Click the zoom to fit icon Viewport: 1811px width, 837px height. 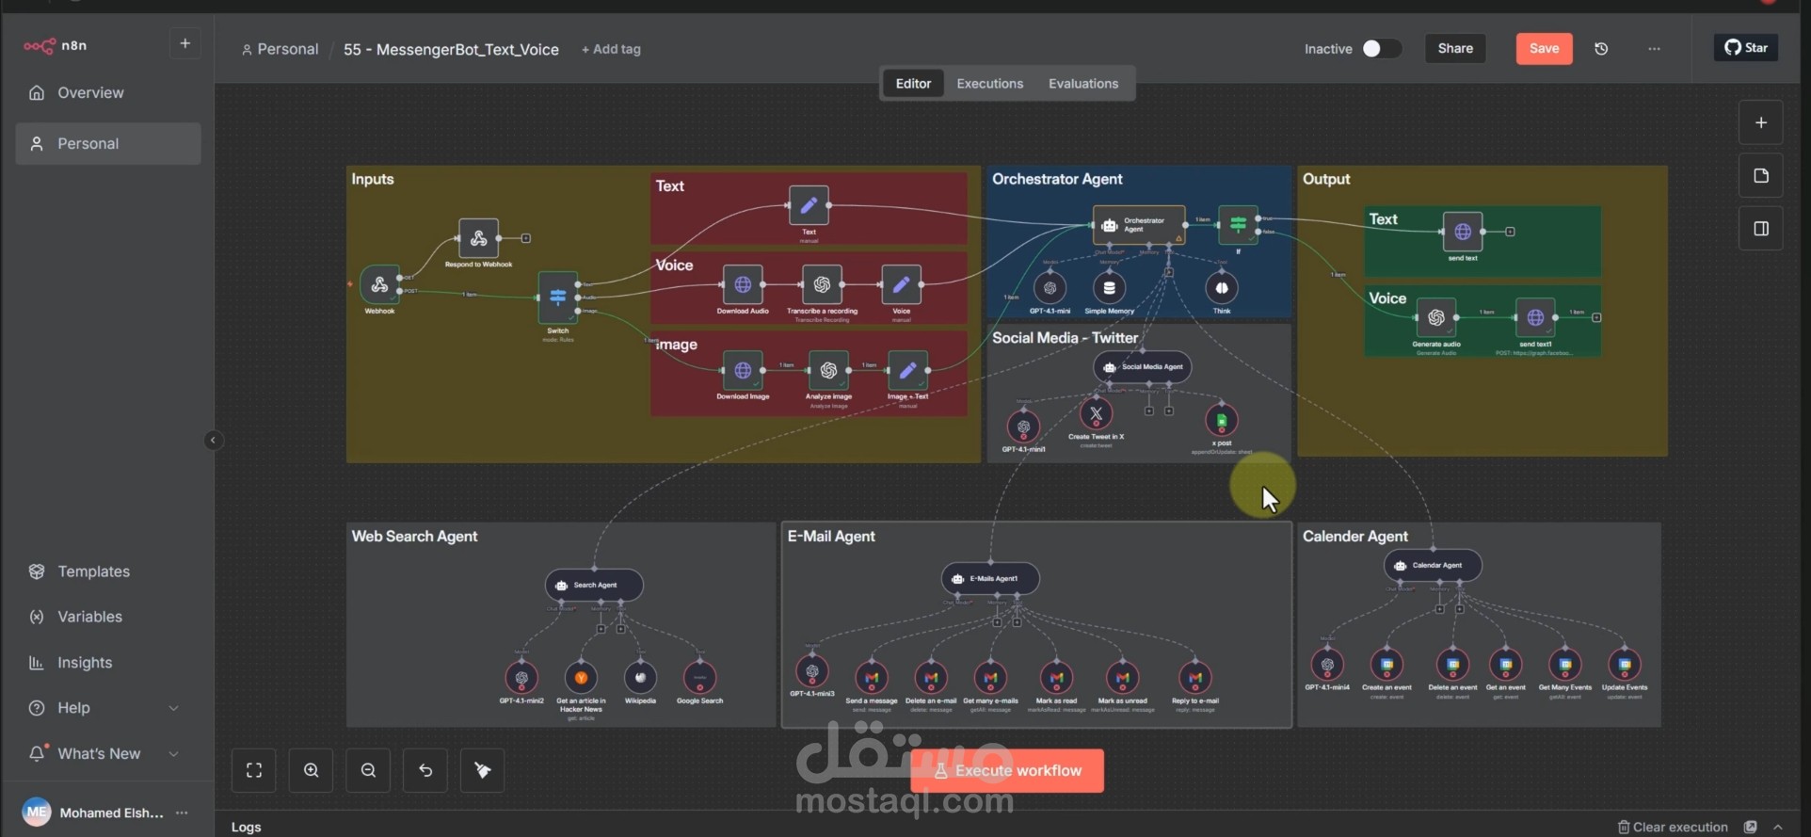point(254,770)
